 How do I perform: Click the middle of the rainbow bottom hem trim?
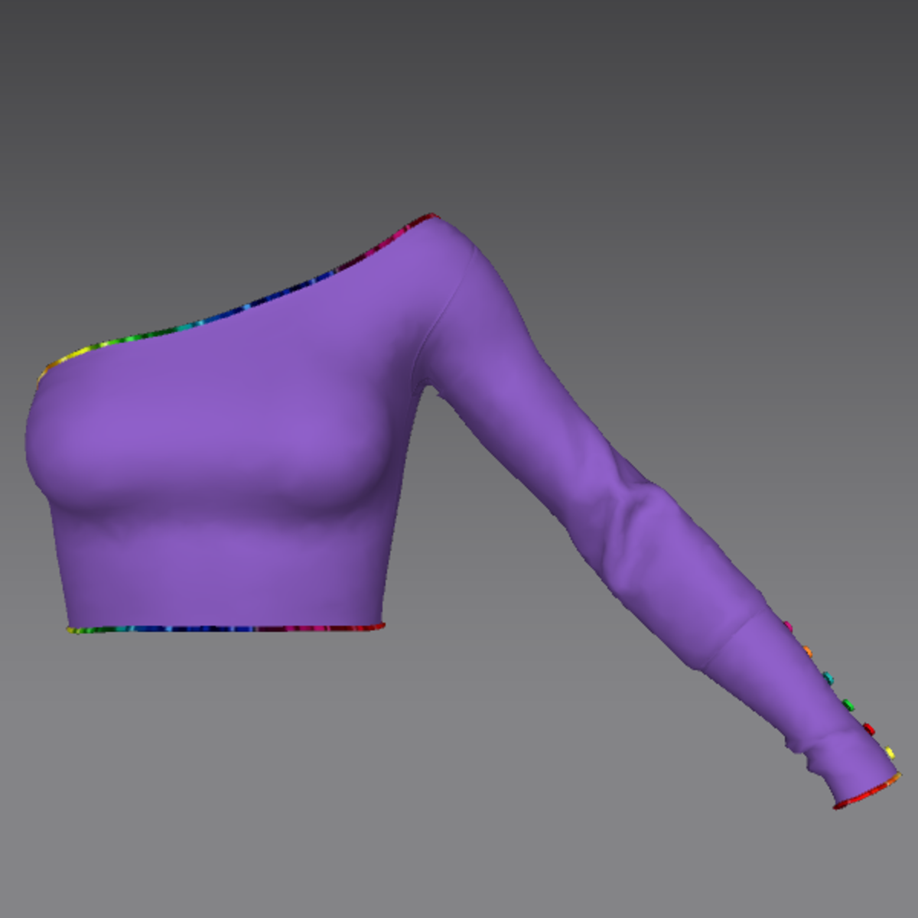(226, 630)
